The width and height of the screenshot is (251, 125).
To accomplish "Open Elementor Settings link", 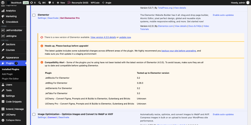I will tap(42, 18).
